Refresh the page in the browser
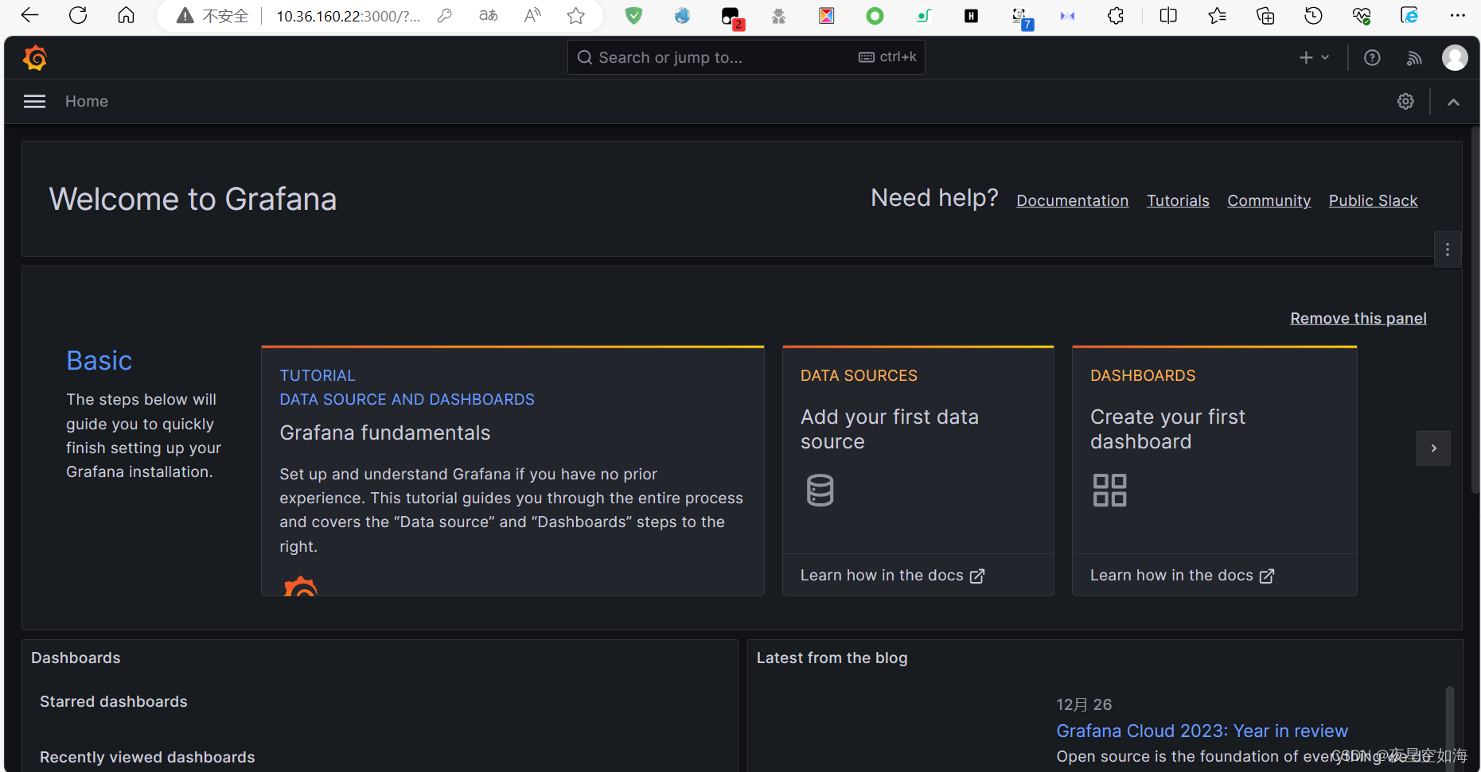 (78, 16)
